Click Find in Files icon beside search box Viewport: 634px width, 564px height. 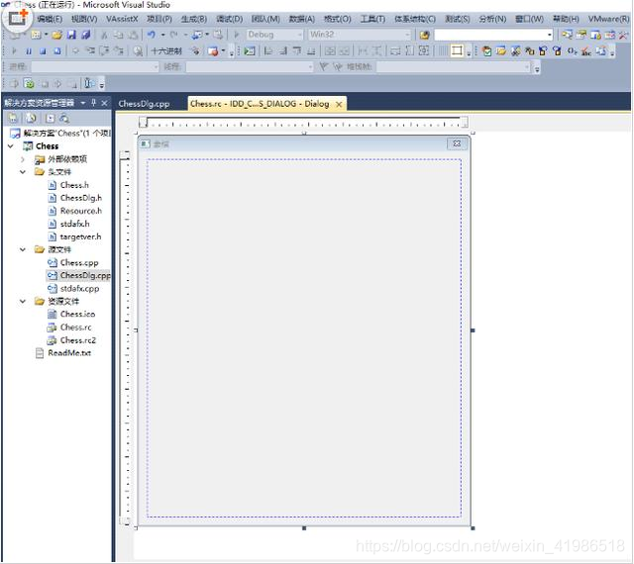coord(424,36)
